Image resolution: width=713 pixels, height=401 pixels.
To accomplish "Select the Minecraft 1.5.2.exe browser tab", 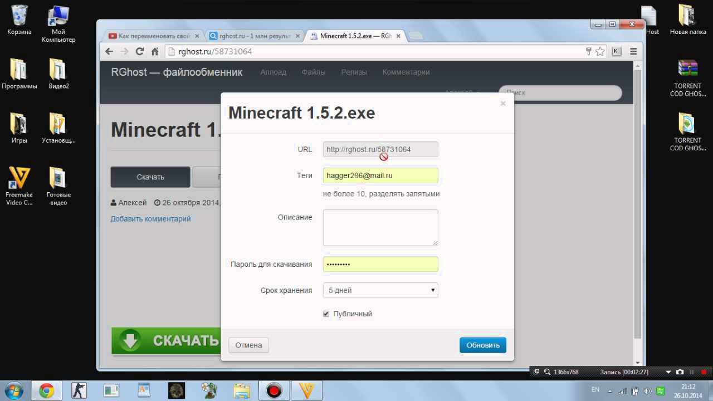I will coord(355,36).
